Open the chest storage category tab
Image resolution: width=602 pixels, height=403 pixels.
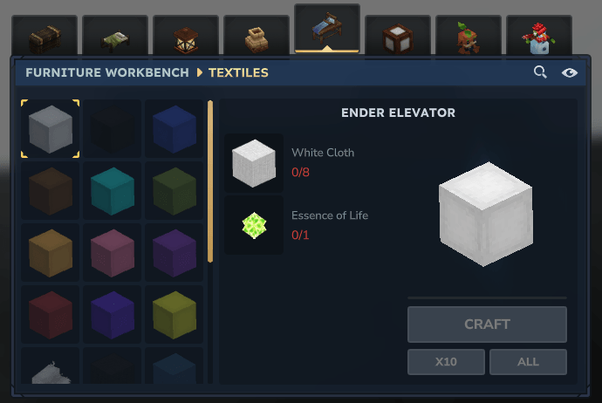[44, 38]
